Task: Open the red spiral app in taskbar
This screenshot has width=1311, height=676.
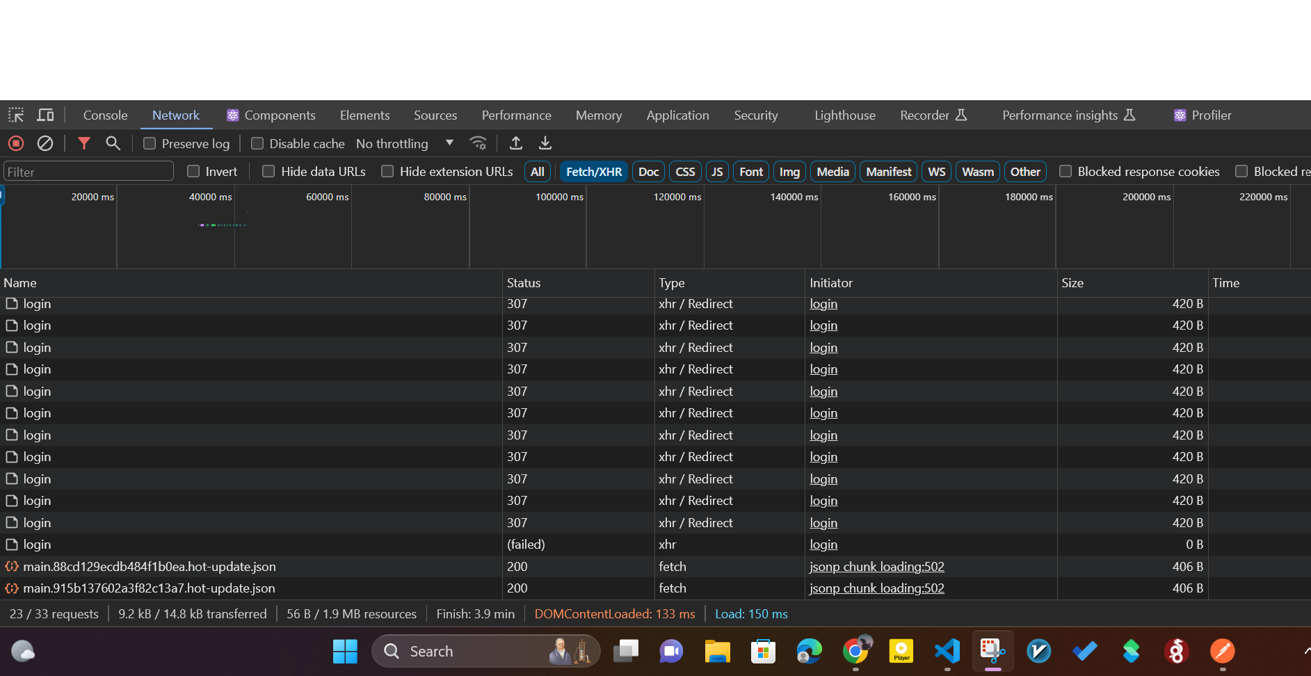Action: 1176,652
